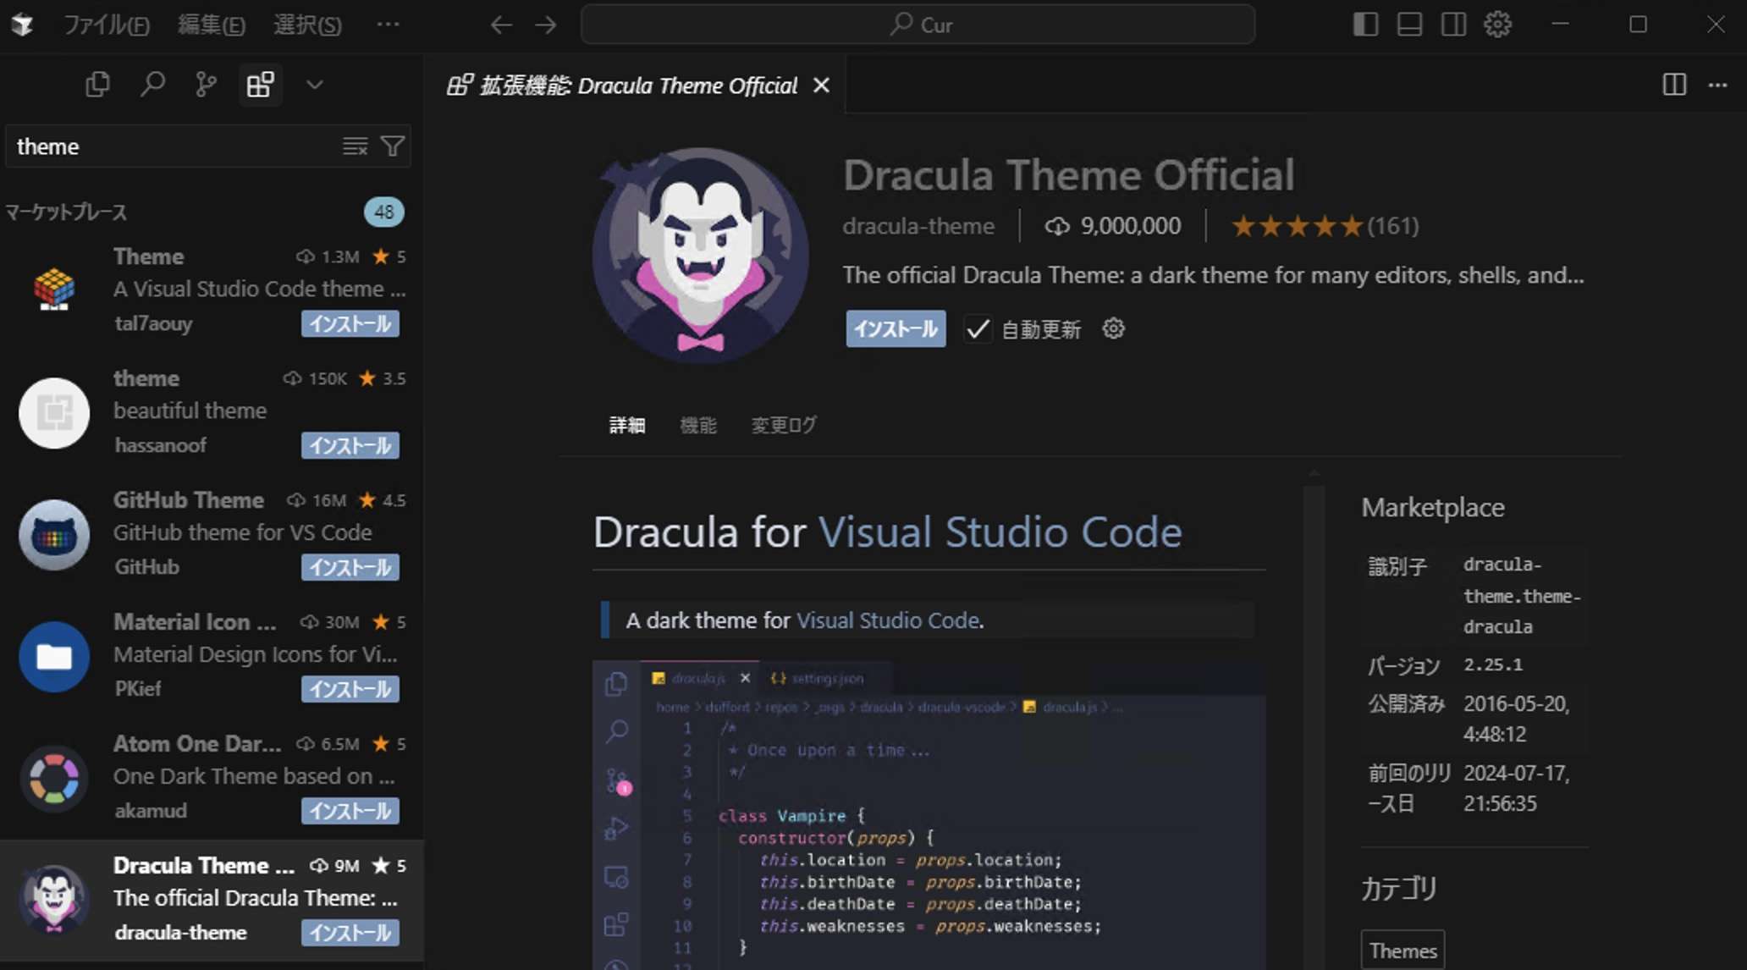Click the マーケットプレース section header
The width and height of the screenshot is (1747, 970).
click(66, 212)
